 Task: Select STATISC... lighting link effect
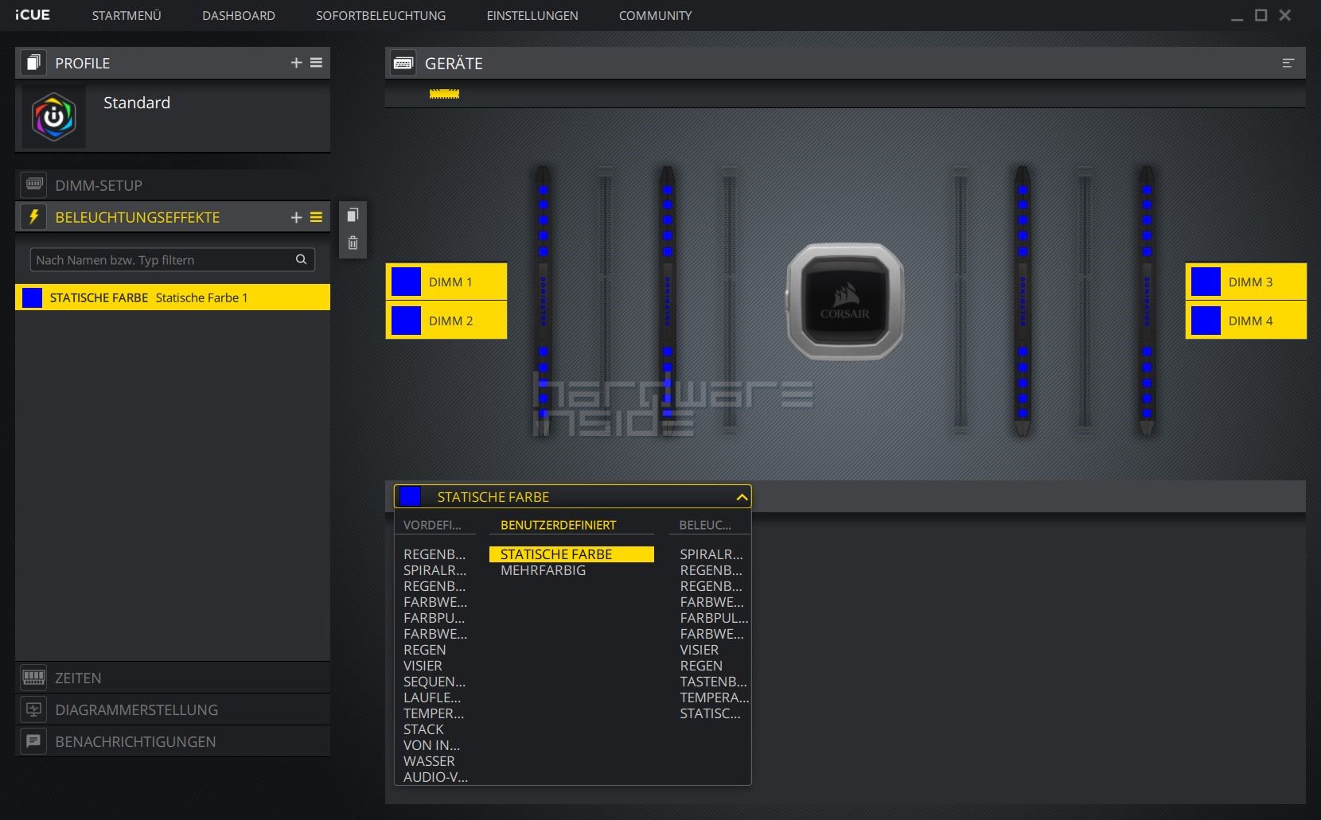click(x=710, y=713)
